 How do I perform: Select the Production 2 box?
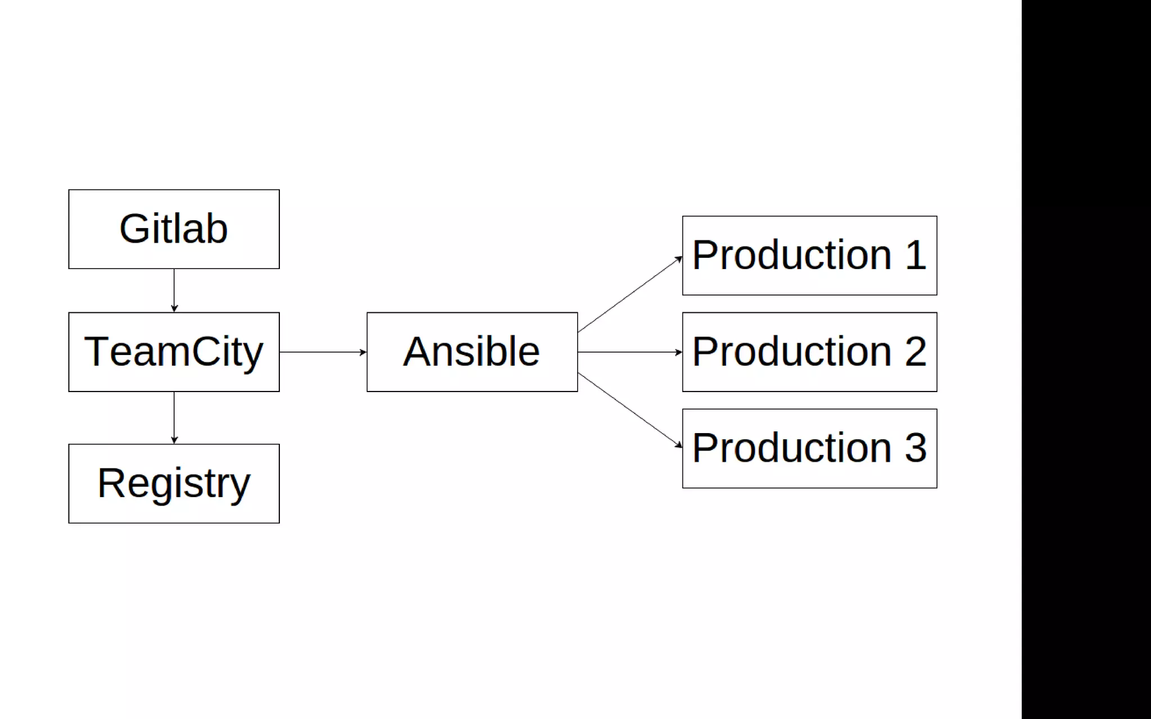(x=809, y=352)
